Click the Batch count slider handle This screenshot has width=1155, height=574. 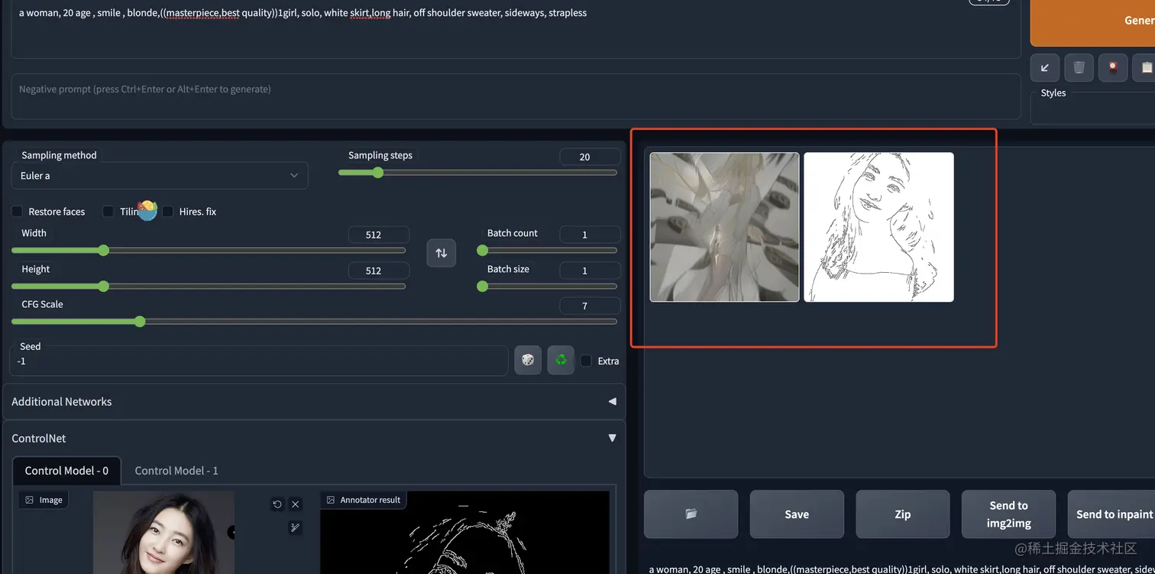tap(482, 250)
